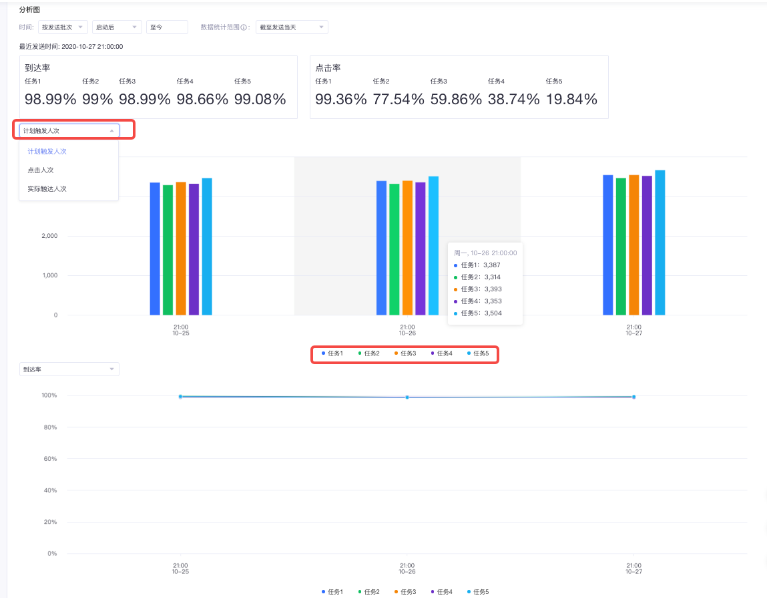Image resolution: width=767 pixels, height=598 pixels.
Task: Click the info icon beside 数据统计范围
Action: pos(244,27)
